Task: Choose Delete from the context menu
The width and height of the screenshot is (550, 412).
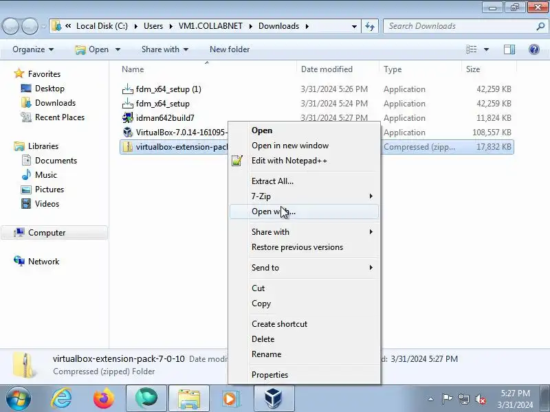Action: pos(304,339)
